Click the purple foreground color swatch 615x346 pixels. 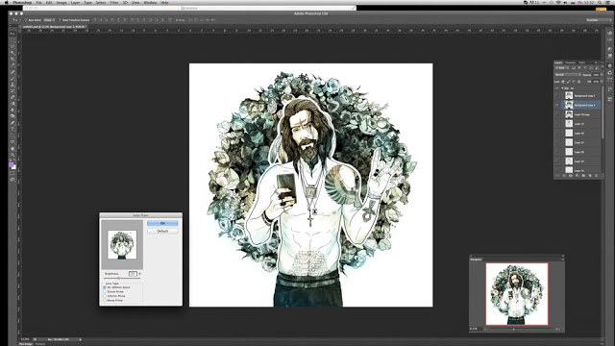(11, 164)
